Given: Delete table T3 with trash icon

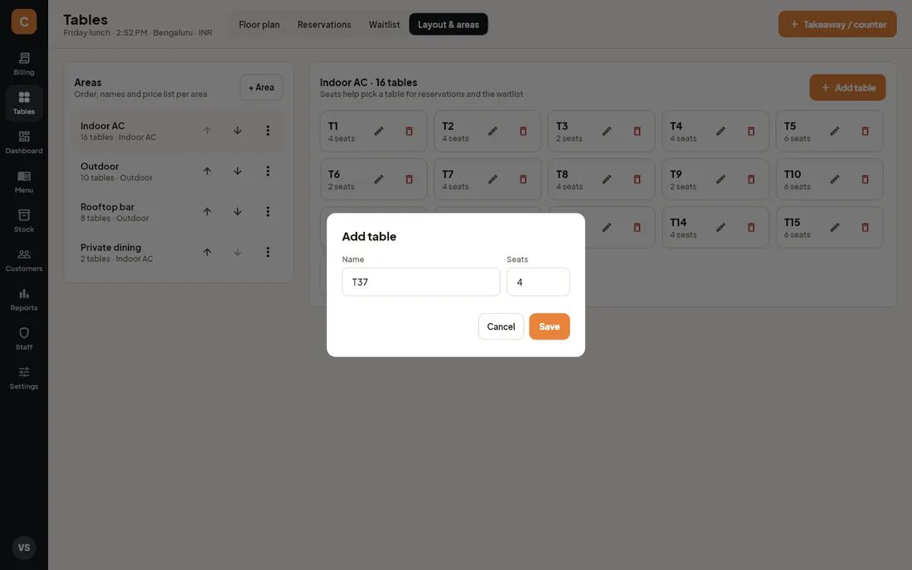Looking at the screenshot, I should click(x=637, y=131).
